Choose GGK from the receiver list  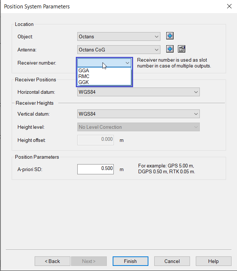tap(105, 82)
